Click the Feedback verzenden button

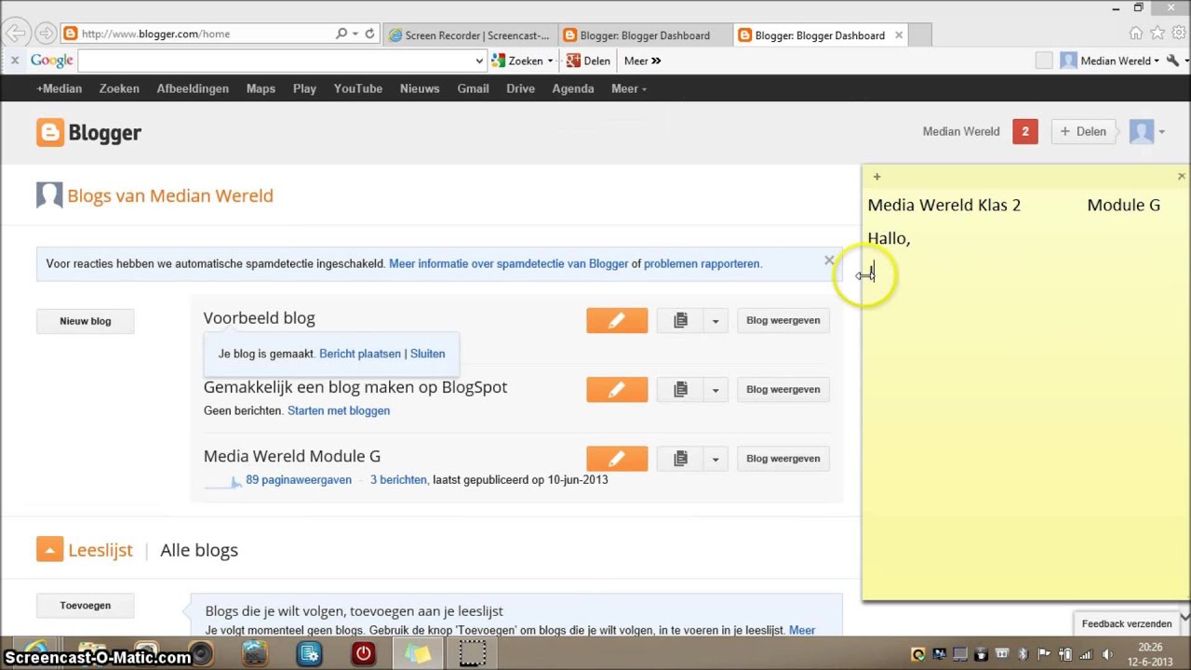[1127, 623]
